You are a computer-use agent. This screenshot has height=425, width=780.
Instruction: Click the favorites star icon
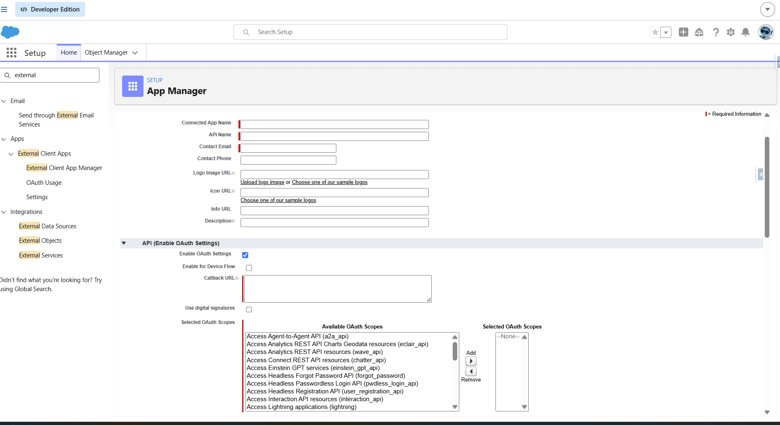point(655,32)
